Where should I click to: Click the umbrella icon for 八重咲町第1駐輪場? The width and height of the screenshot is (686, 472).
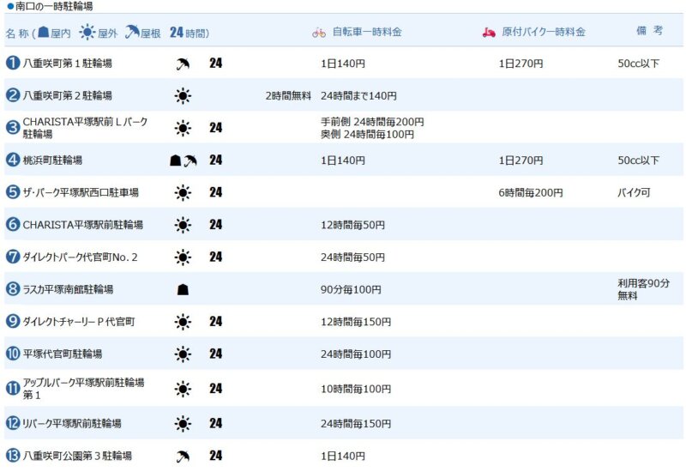pos(182,64)
